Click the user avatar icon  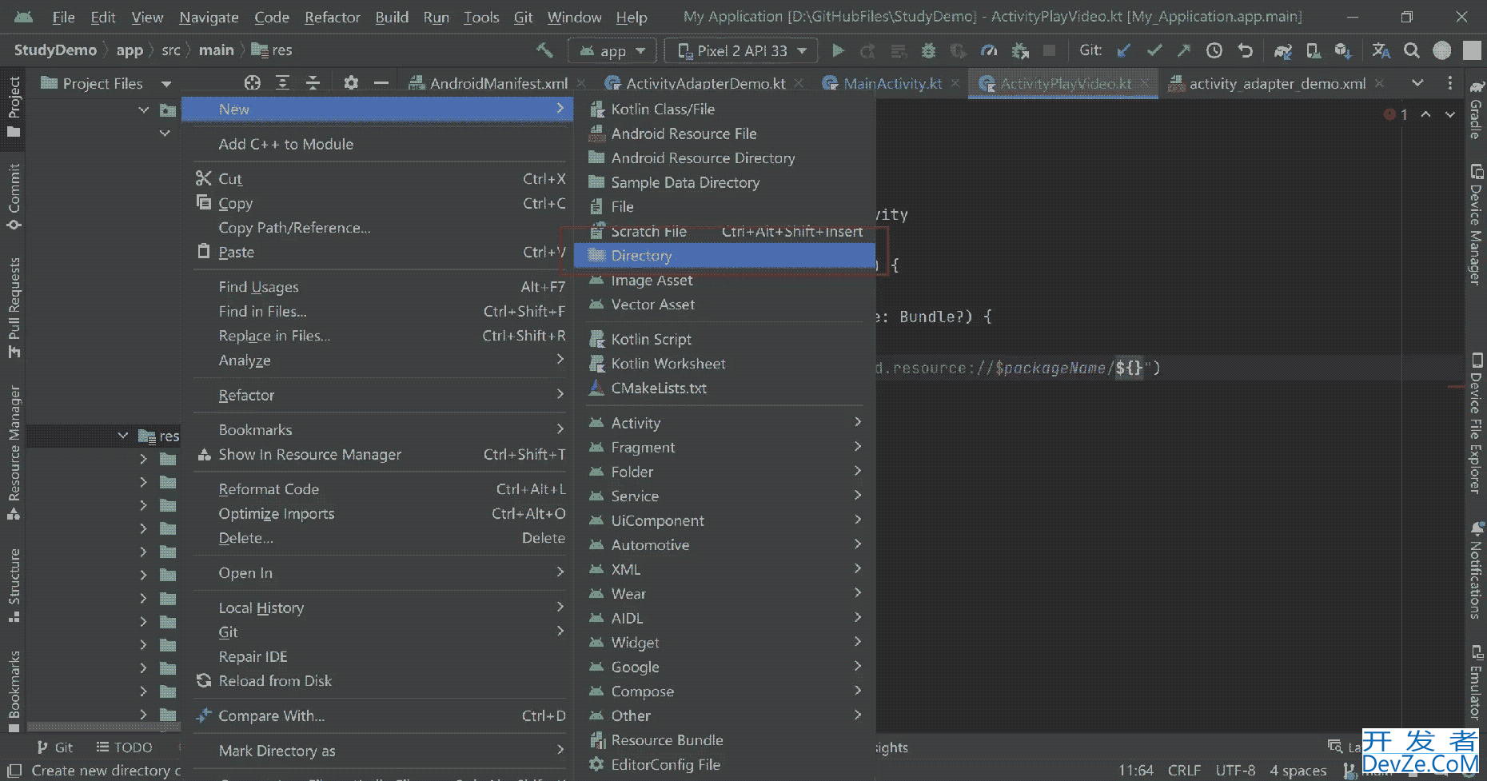click(1442, 50)
